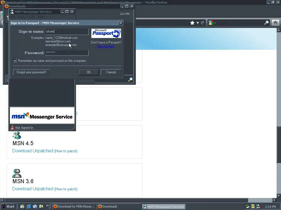Close the Sign in to Passport dialog
The height and width of the screenshot is (210, 281).
(x=121, y=23)
